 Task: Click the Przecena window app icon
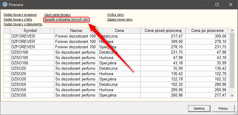(5, 4)
